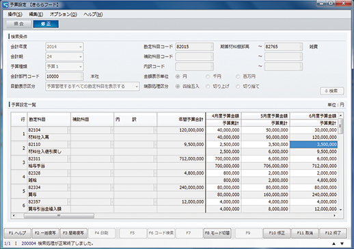Click the 勘定科目コード end field 82765
Screen dimensions: 354x249
[x=284, y=47]
